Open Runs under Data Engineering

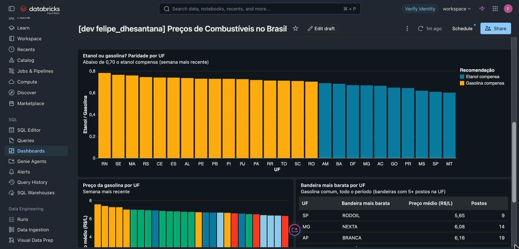[x=22, y=219]
